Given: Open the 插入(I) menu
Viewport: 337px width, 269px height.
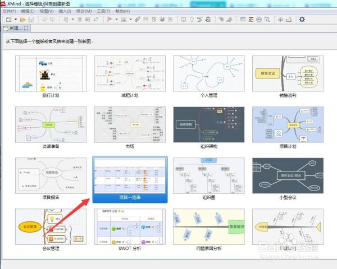Looking at the screenshot, I should [65, 11].
